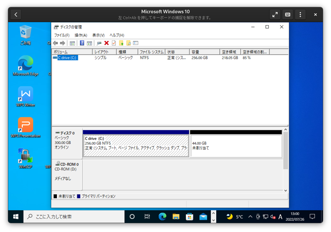
Task: Open the keyboard shortcuts button in VM viewer
Action: tap(287, 15)
